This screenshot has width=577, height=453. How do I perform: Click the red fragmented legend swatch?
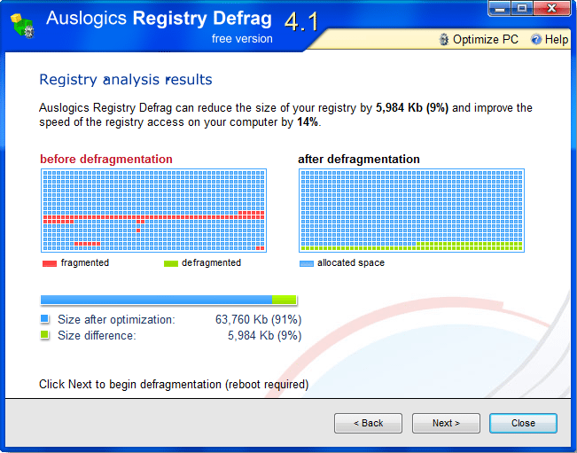(50, 263)
